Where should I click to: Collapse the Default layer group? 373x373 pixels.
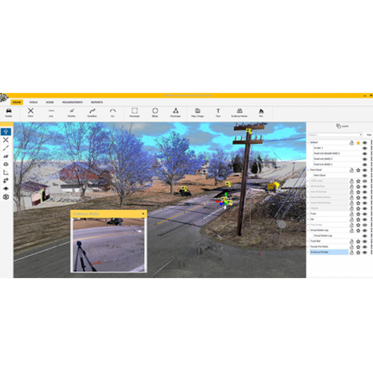(308, 143)
